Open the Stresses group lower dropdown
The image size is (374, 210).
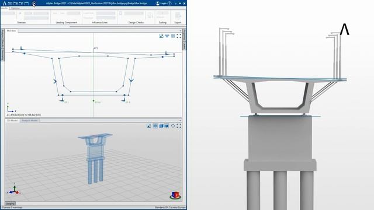(x=36, y=18)
